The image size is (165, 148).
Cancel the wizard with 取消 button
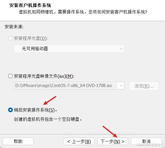click(x=146, y=141)
